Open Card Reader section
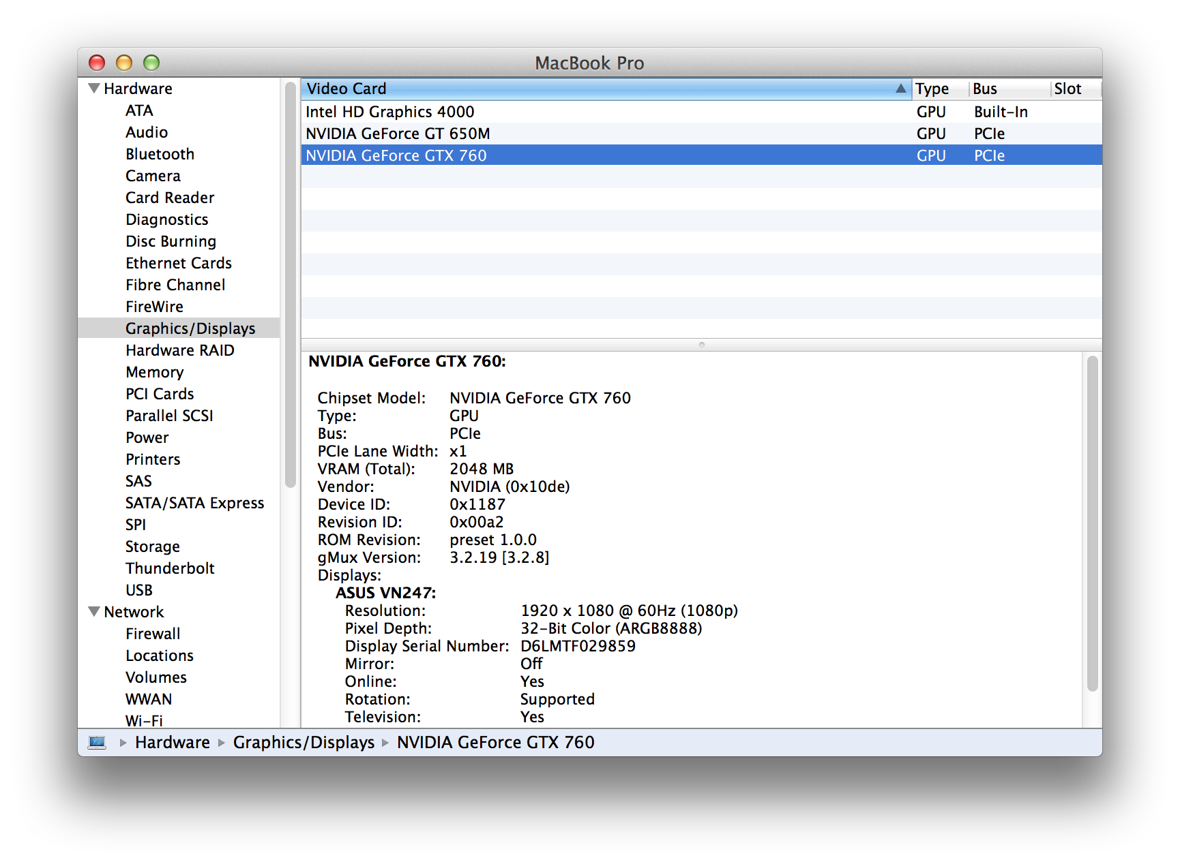The image size is (1180, 864). pyautogui.click(x=170, y=198)
